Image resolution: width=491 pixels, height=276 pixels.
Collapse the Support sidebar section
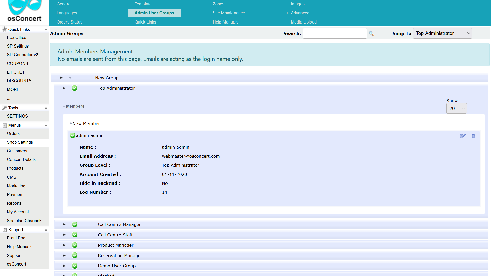tap(46, 230)
